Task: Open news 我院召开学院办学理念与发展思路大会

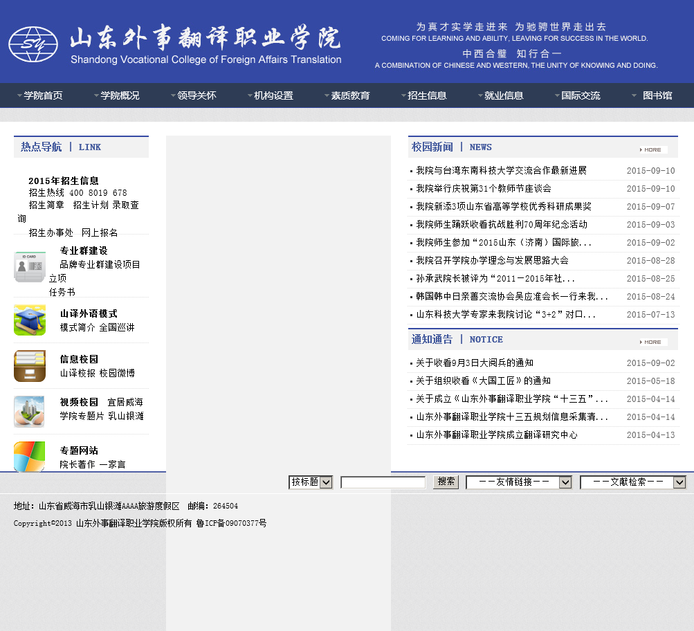Action: click(492, 261)
